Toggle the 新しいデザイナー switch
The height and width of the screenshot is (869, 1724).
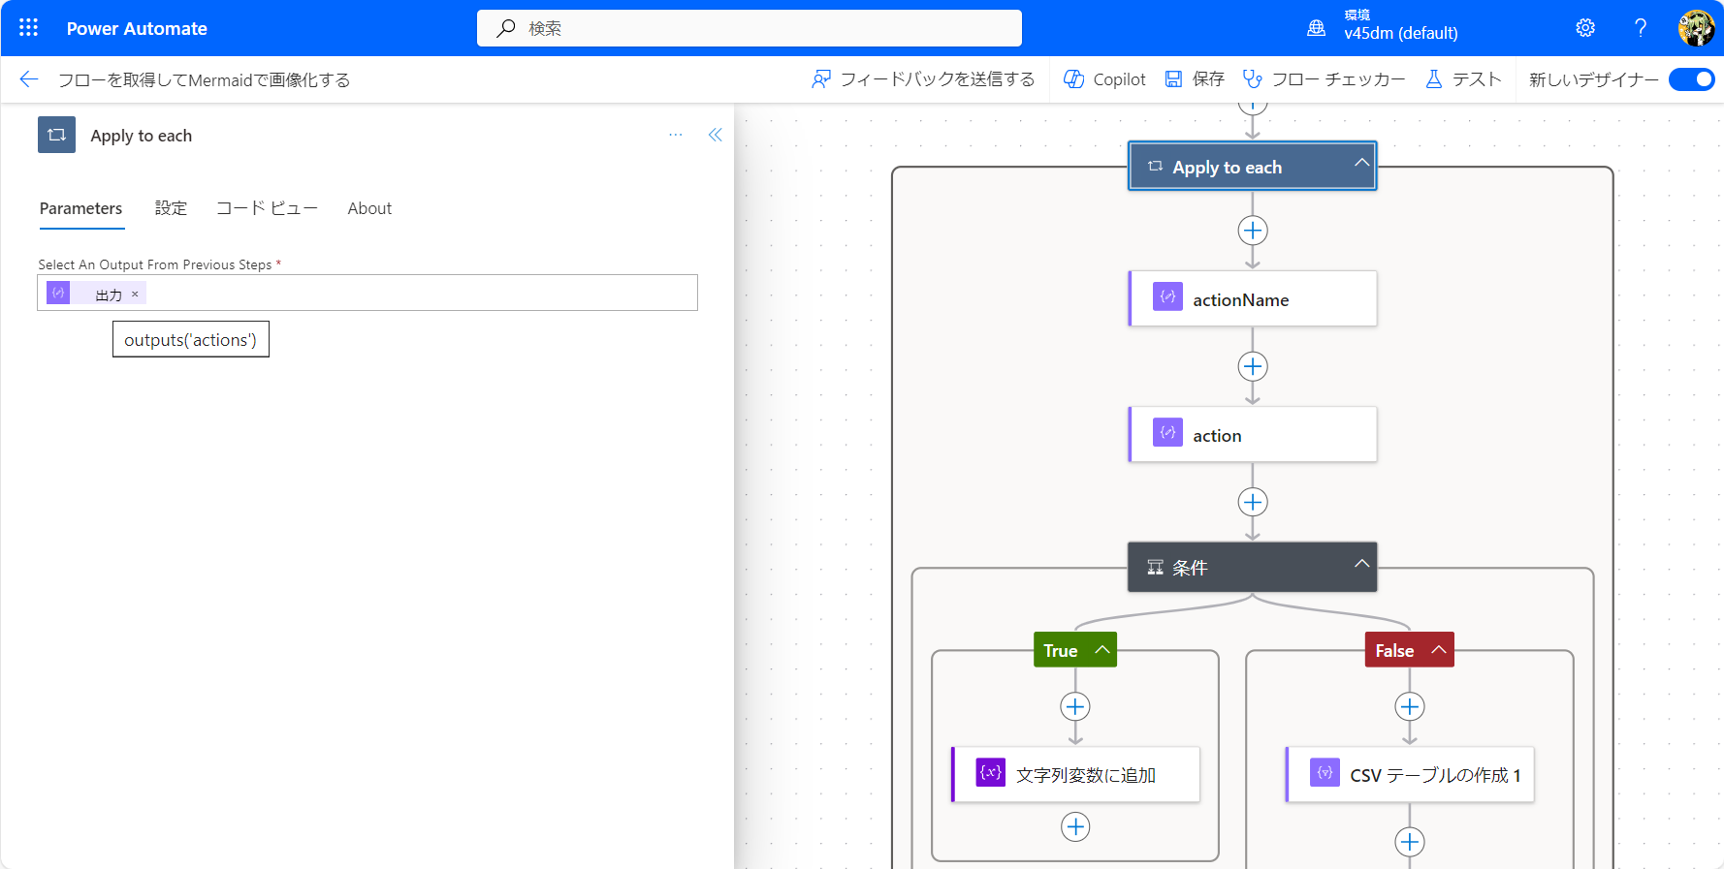click(1691, 79)
